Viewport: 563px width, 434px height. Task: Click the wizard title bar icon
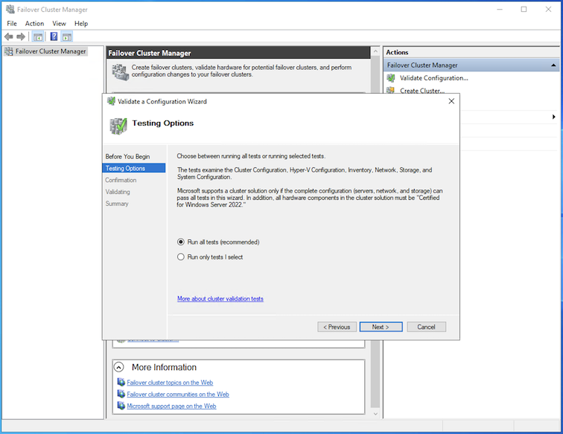[111, 101]
